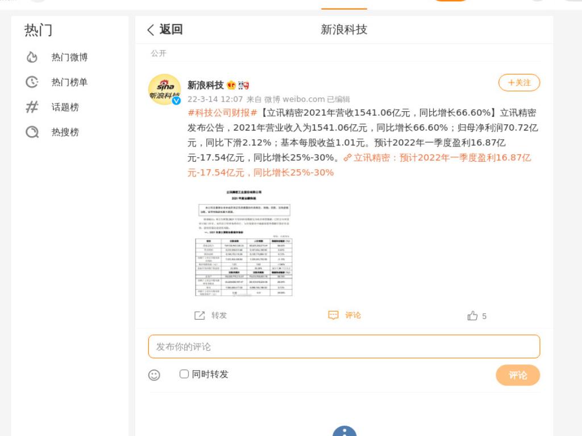Viewport: 582px width, 436px height.
Task: Click the 公开 visibility label
Action: 159,53
